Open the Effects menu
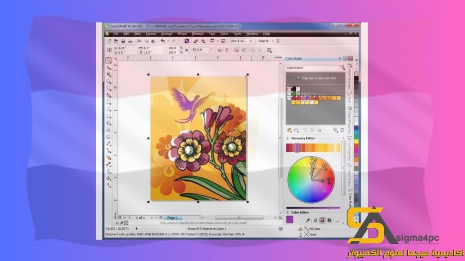Image resolution: width=465 pixels, height=261 pixels. pos(182,34)
